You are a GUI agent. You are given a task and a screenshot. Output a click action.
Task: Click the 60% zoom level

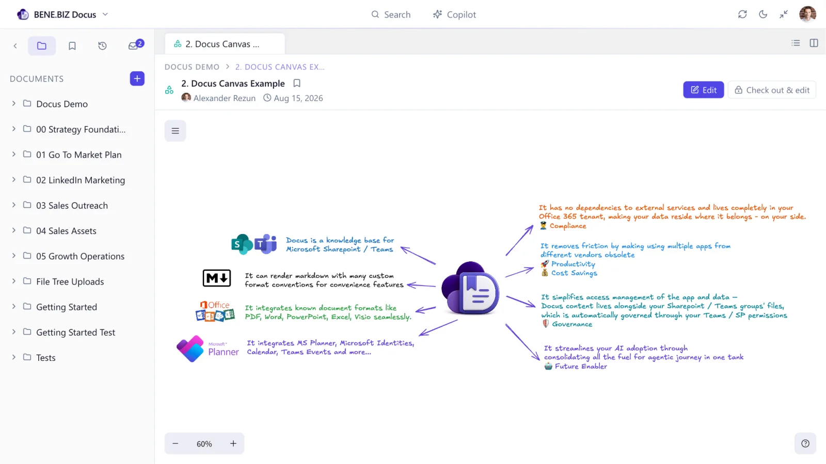tap(204, 444)
